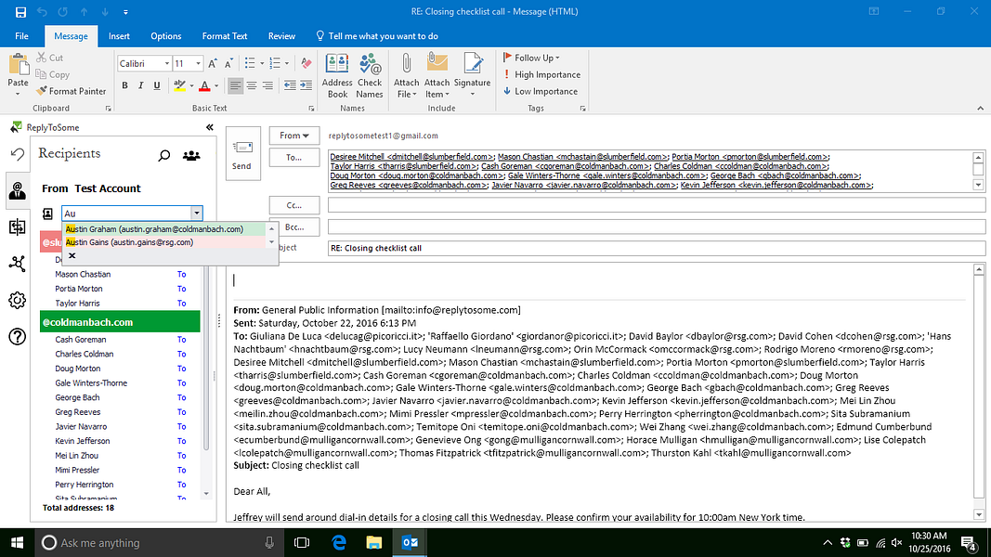Run Check Names
Viewport: 991px width, 557px height.
[370, 75]
